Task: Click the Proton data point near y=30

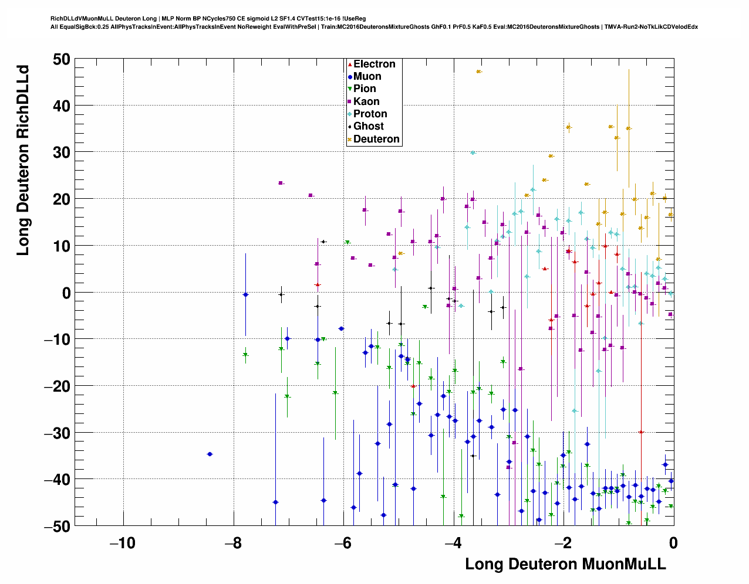Action: pyautogui.click(x=473, y=152)
